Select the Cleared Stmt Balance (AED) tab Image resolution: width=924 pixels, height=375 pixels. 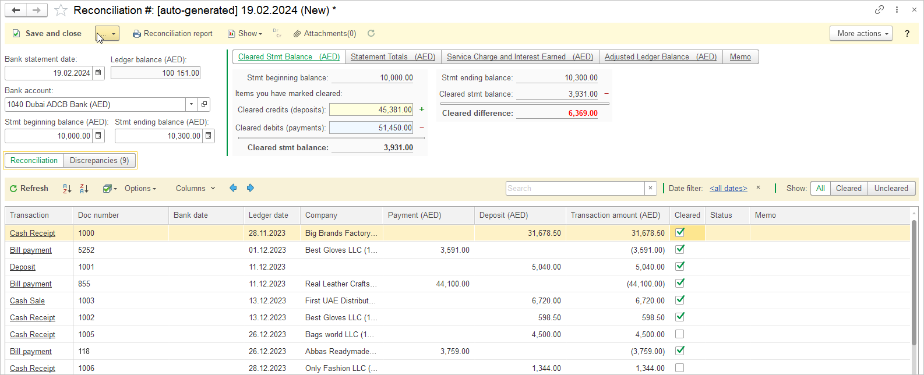coord(289,56)
